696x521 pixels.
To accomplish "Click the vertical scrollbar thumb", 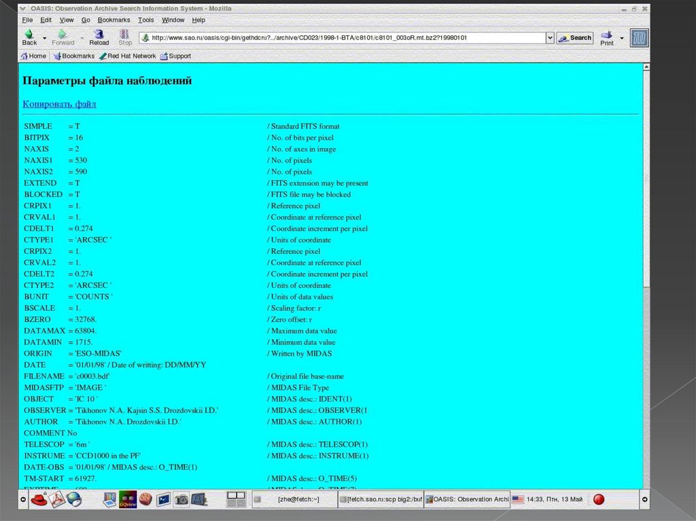I will pyautogui.click(x=646, y=179).
